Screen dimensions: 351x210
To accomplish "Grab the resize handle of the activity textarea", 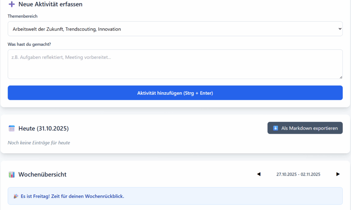I will 340,77.
